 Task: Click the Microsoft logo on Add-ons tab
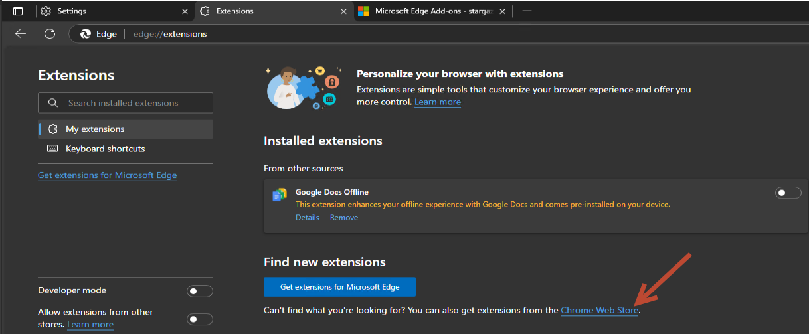[x=363, y=11]
